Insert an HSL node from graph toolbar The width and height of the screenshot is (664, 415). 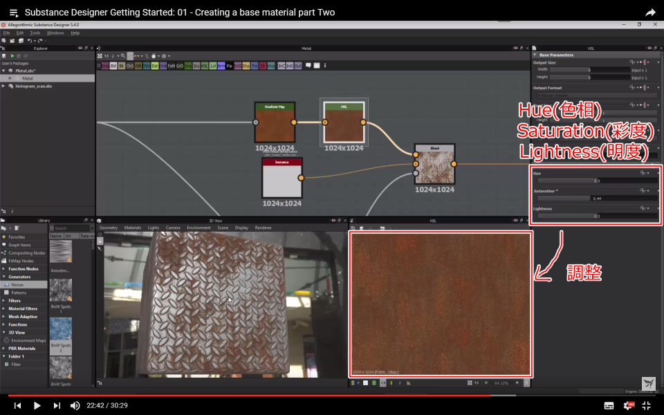(205, 66)
